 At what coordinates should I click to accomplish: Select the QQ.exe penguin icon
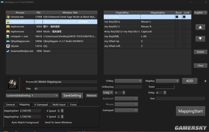pos(8,46)
